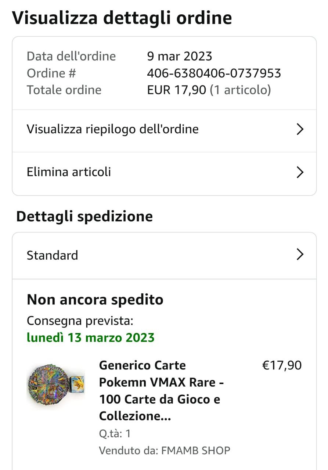Screen dimensions: 328x470
Task: Tap the lunedì 13 marzo 2023 delivery date
Action: [x=91, y=338]
